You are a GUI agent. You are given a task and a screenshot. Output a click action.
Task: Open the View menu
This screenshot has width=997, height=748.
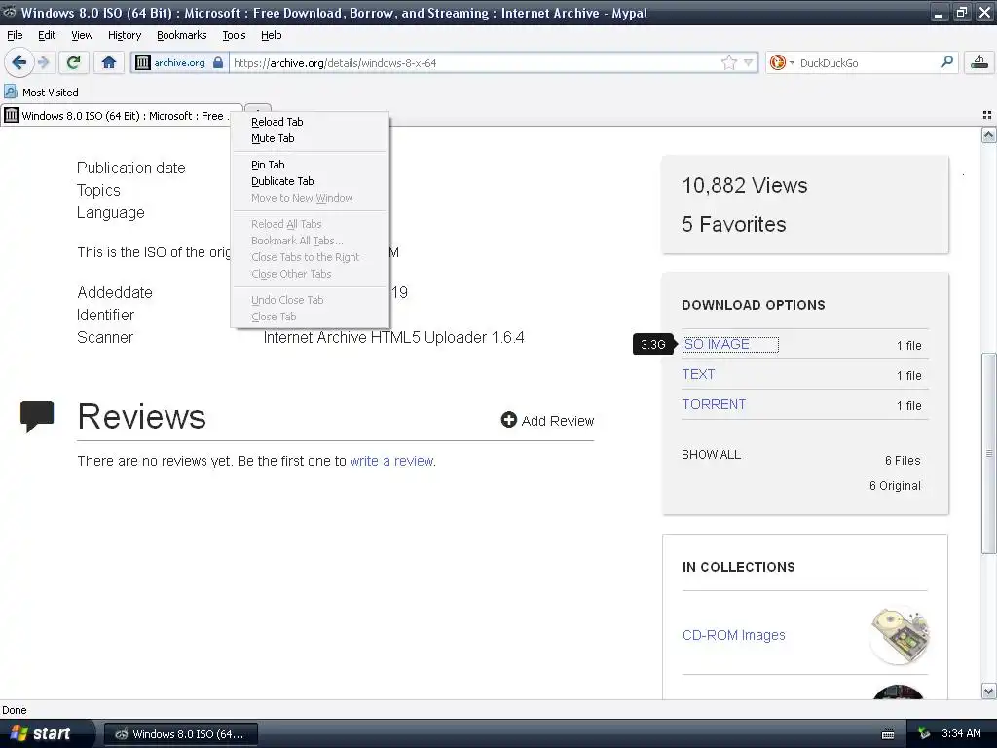(82, 35)
